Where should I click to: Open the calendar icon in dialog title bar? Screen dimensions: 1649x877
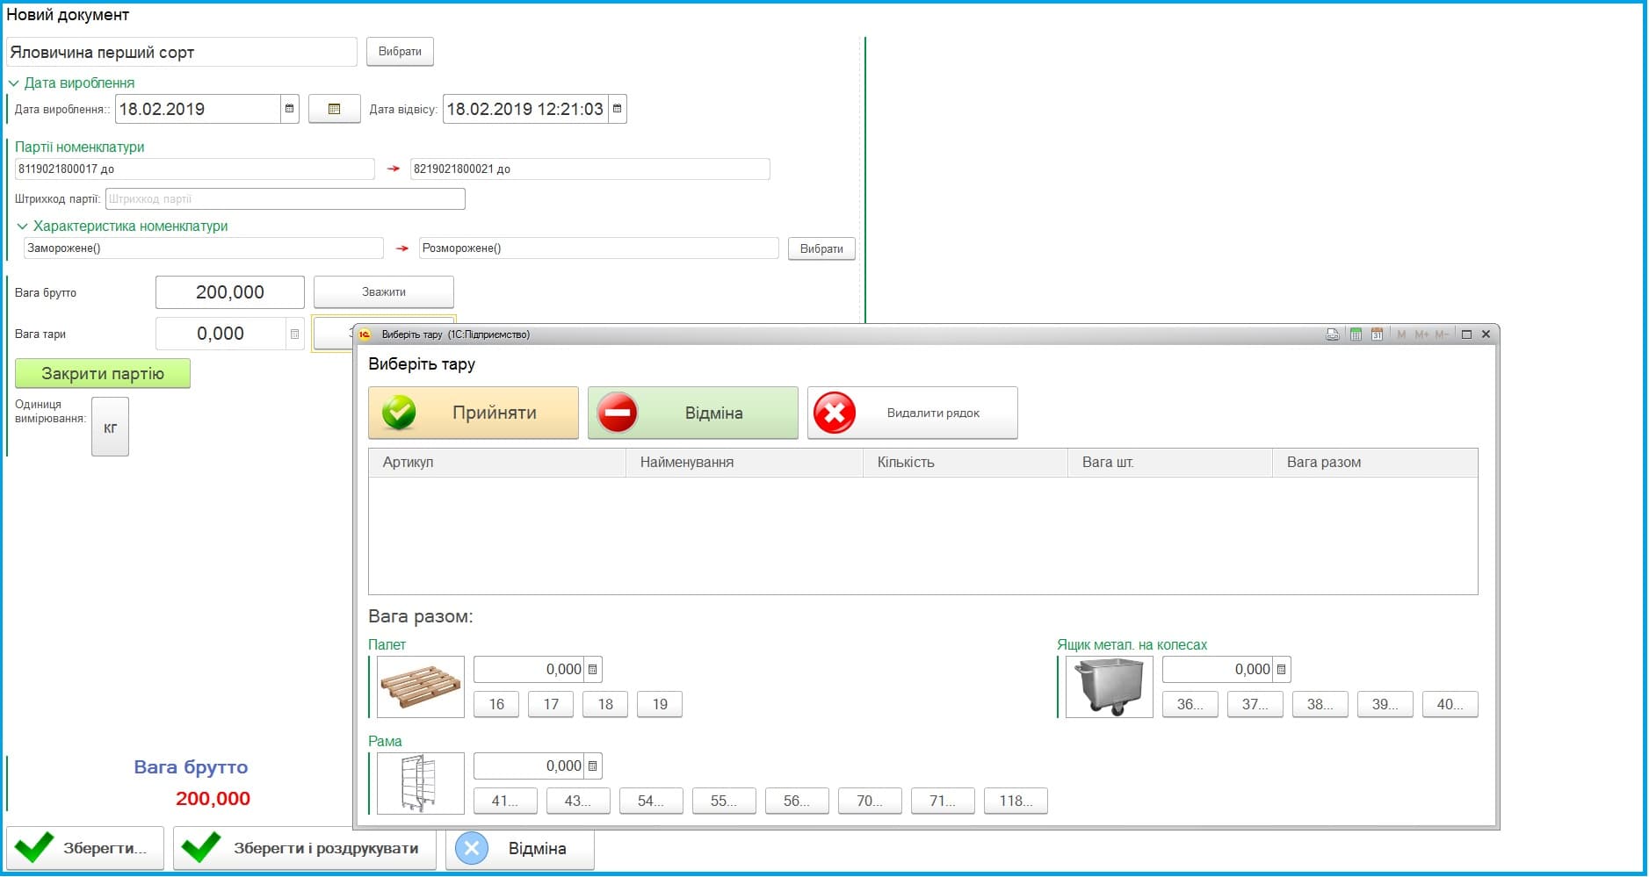tap(1377, 334)
